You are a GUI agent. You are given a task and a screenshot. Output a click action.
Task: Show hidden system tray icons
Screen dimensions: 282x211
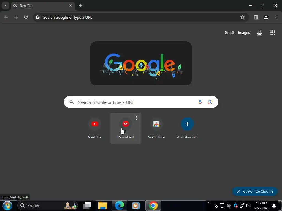(209, 203)
